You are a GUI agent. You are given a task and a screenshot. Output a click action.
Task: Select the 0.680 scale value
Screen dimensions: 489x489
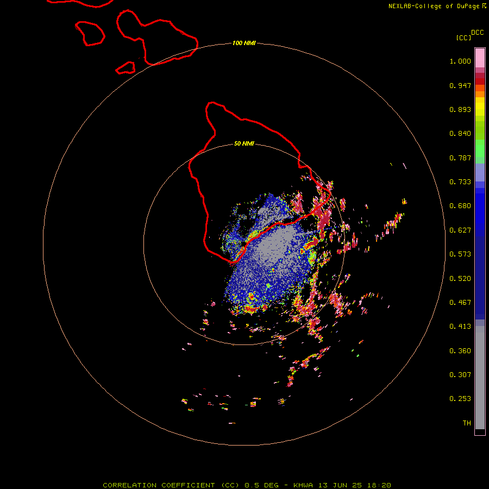coord(460,206)
